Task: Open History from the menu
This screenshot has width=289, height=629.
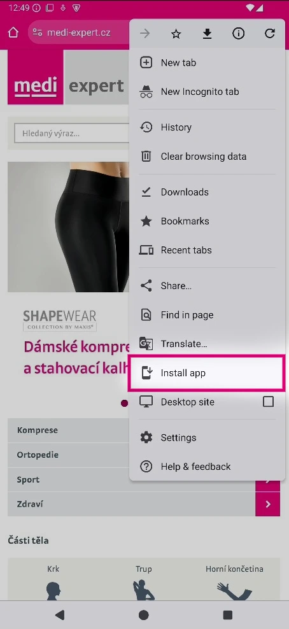Action: click(x=207, y=127)
